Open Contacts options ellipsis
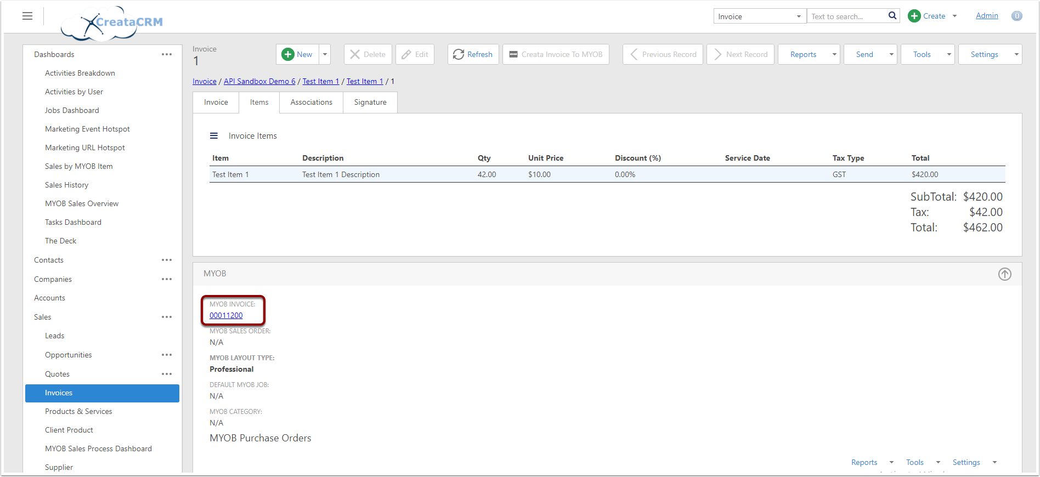 point(167,260)
